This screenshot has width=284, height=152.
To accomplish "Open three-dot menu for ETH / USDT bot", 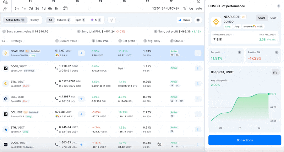I will point(198,129).
